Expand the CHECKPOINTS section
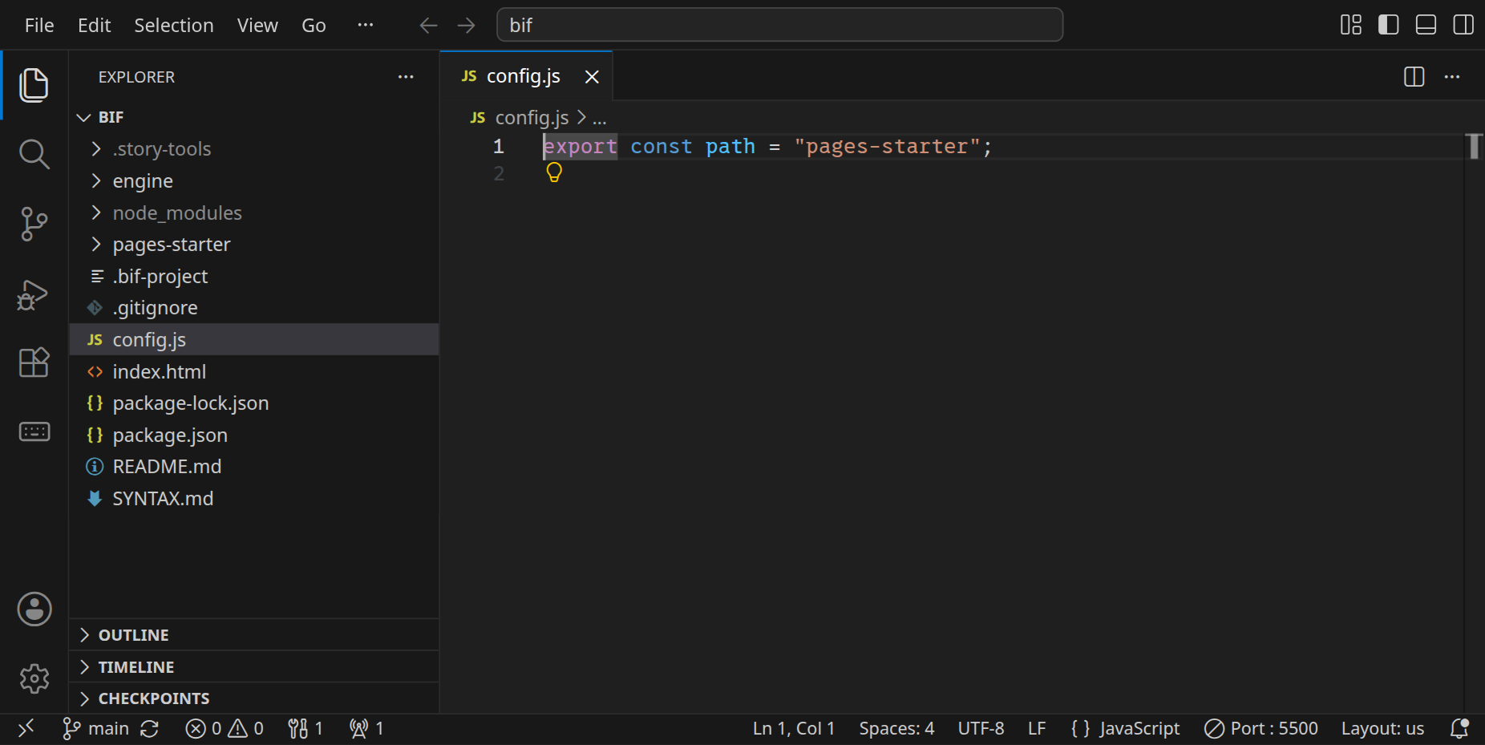Image resolution: width=1485 pixels, height=745 pixels. pyautogui.click(x=254, y=698)
